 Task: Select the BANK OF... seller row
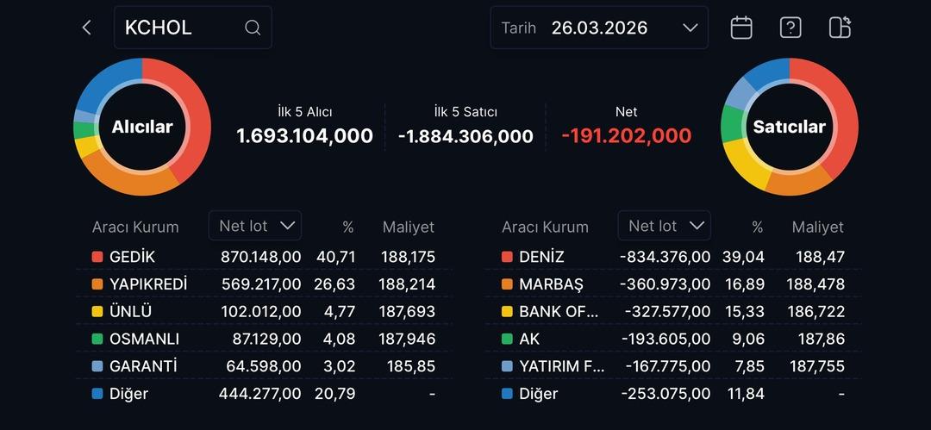coord(672,312)
